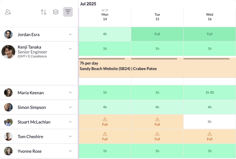Collapse Kenji Tanaka's expanded row

(70, 49)
